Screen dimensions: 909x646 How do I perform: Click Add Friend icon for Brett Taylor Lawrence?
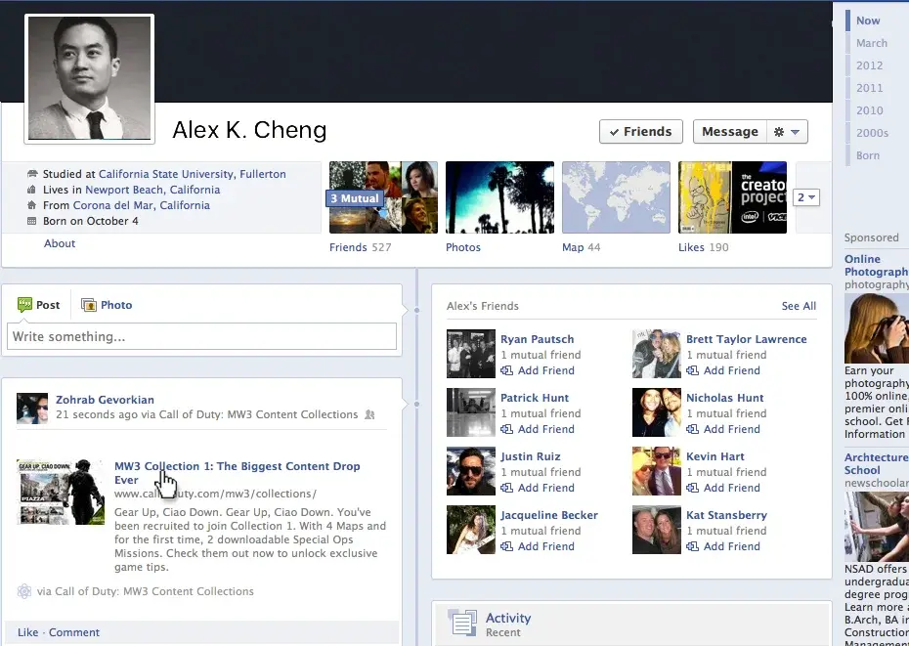[x=692, y=370]
